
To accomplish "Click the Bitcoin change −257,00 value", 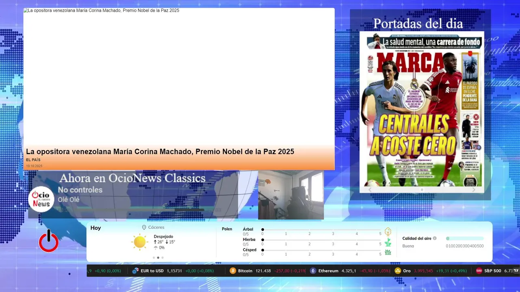I will 282,271.
